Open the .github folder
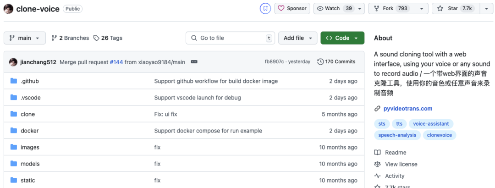495x188 pixels. [30, 81]
